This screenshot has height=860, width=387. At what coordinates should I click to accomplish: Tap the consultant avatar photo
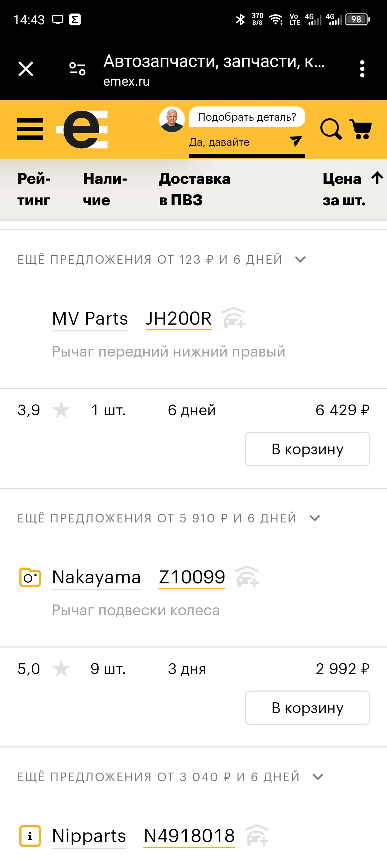click(x=172, y=119)
